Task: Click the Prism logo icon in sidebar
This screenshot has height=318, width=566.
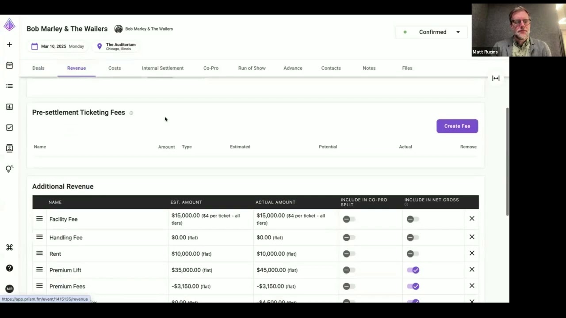Action: tap(9, 25)
